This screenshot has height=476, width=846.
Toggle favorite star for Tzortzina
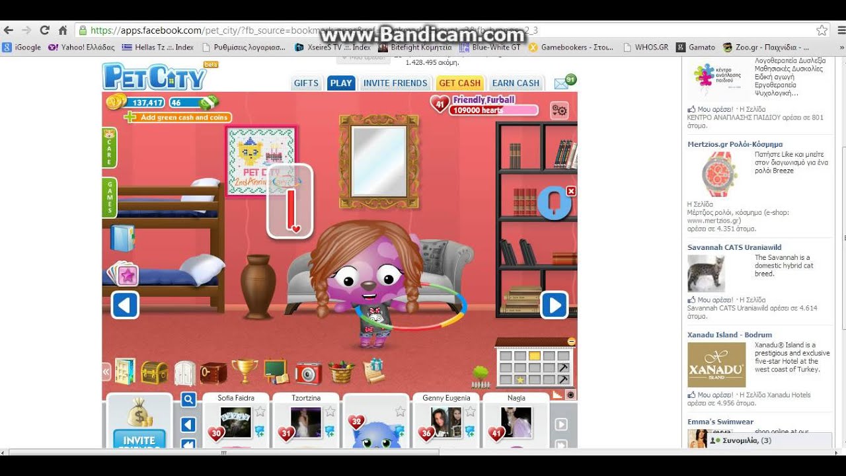330,412
